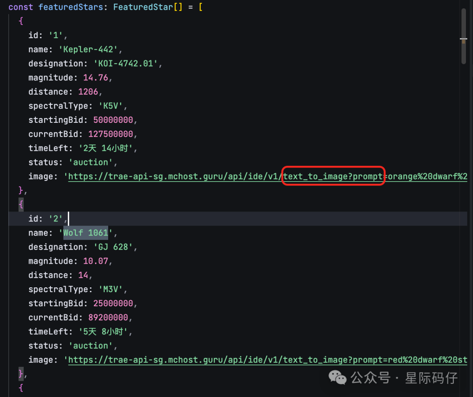473x397 pixels.
Task: Click the distance value 1206
Action: pyautogui.click(x=88, y=91)
